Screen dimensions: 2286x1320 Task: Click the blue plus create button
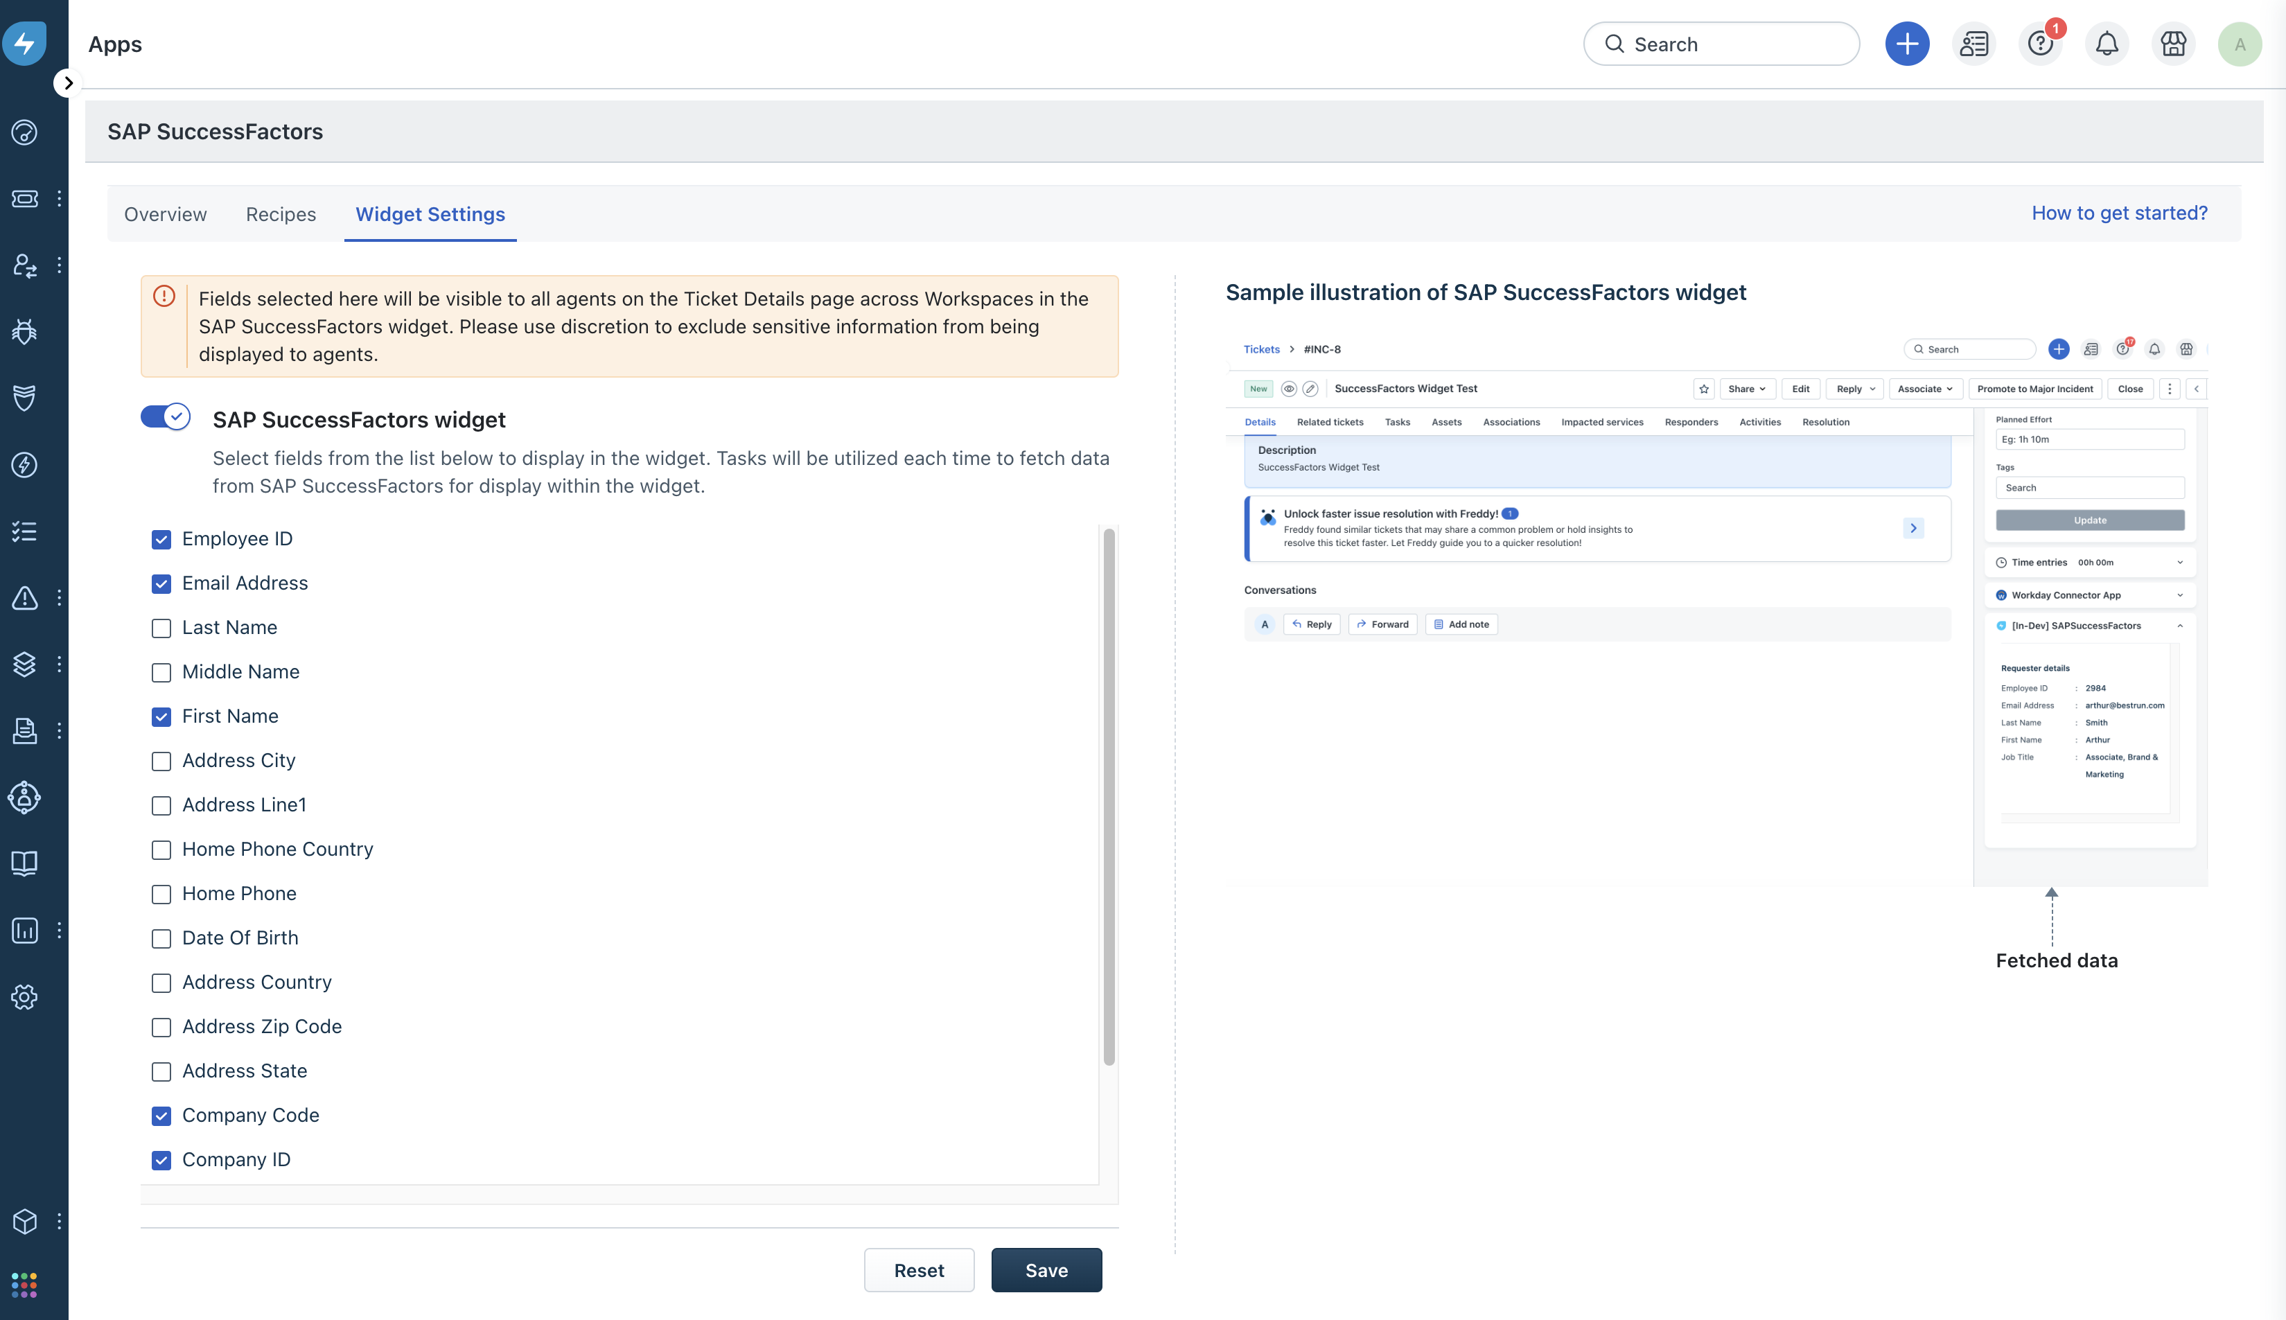point(1907,44)
